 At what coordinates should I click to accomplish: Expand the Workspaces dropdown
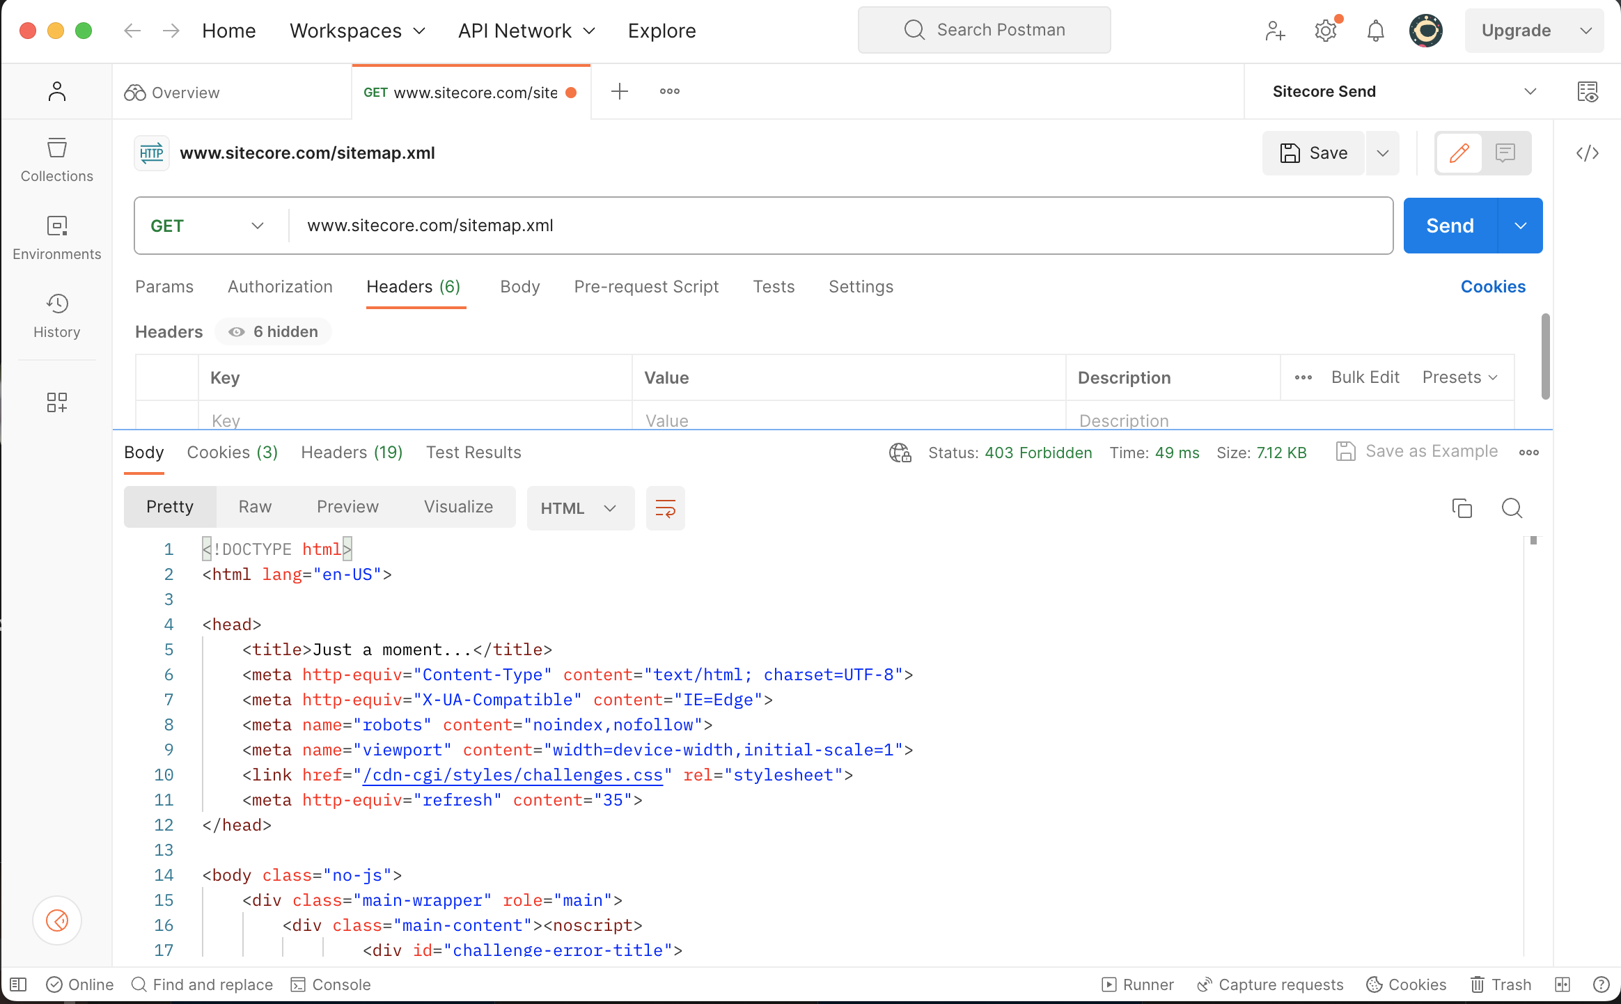[358, 31]
